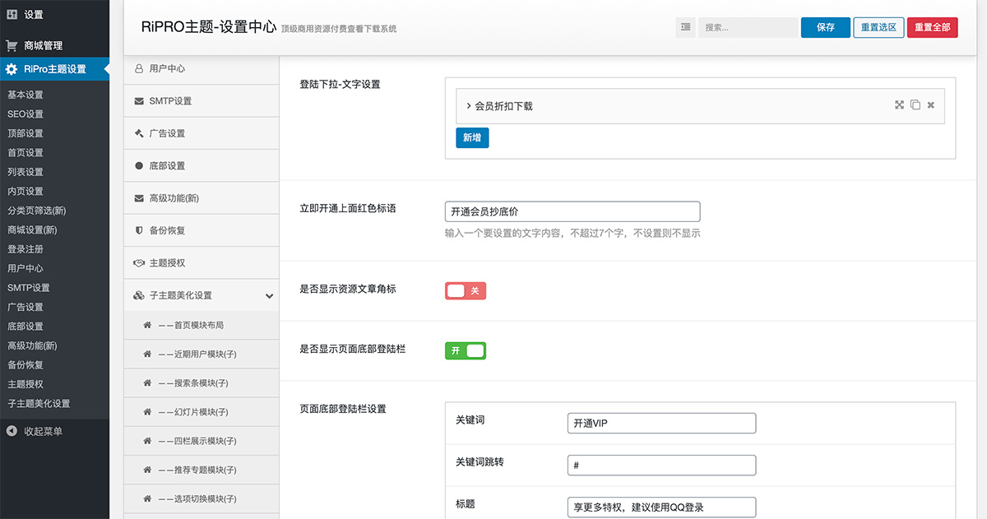Collapse the 子主题美化设置 section chevron
This screenshot has height=519, width=987.
[x=270, y=294]
